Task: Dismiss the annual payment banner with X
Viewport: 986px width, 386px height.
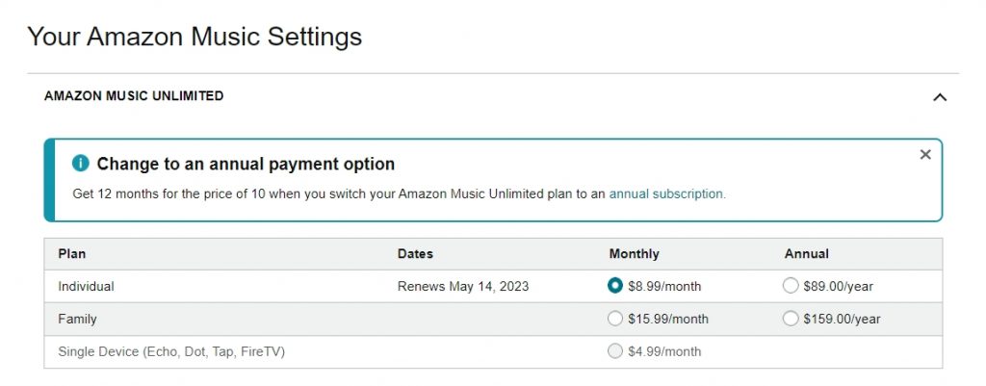Action: tap(925, 155)
